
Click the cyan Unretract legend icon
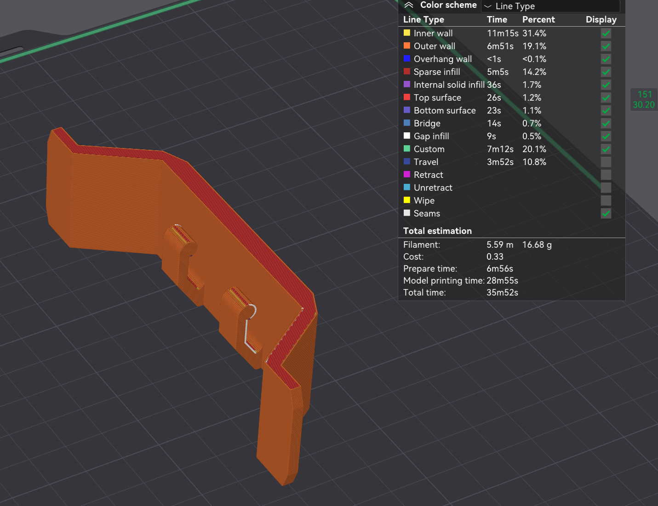tap(406, 188)
